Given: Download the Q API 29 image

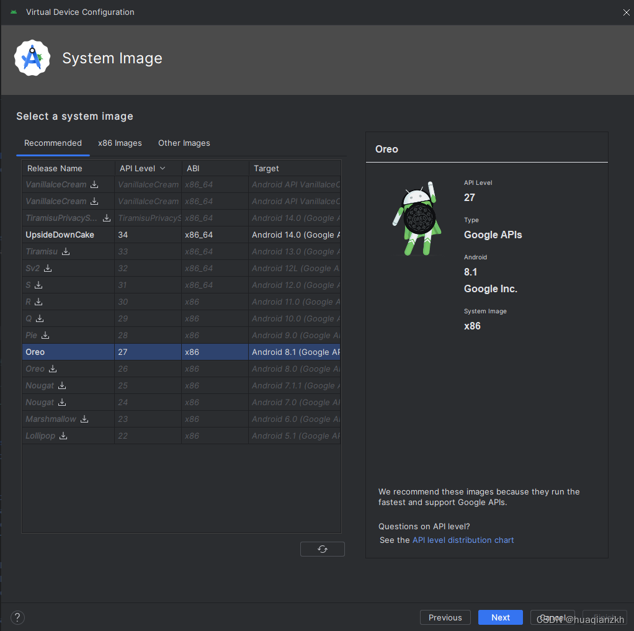Looking at the screenshot, I should 40,319.
